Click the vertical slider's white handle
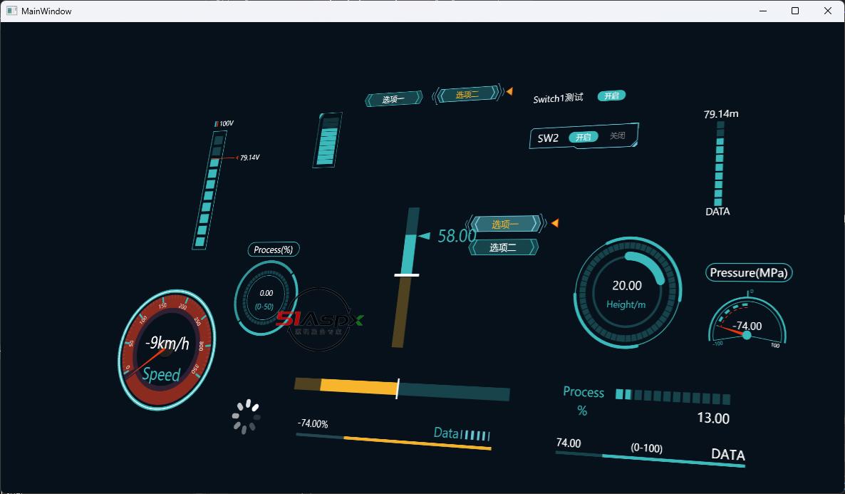The width and height of the screenshot is (845, 494). point(406,274)
